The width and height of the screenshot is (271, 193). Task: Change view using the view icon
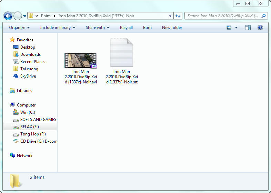pyautogui.click(x=229, y=28)
